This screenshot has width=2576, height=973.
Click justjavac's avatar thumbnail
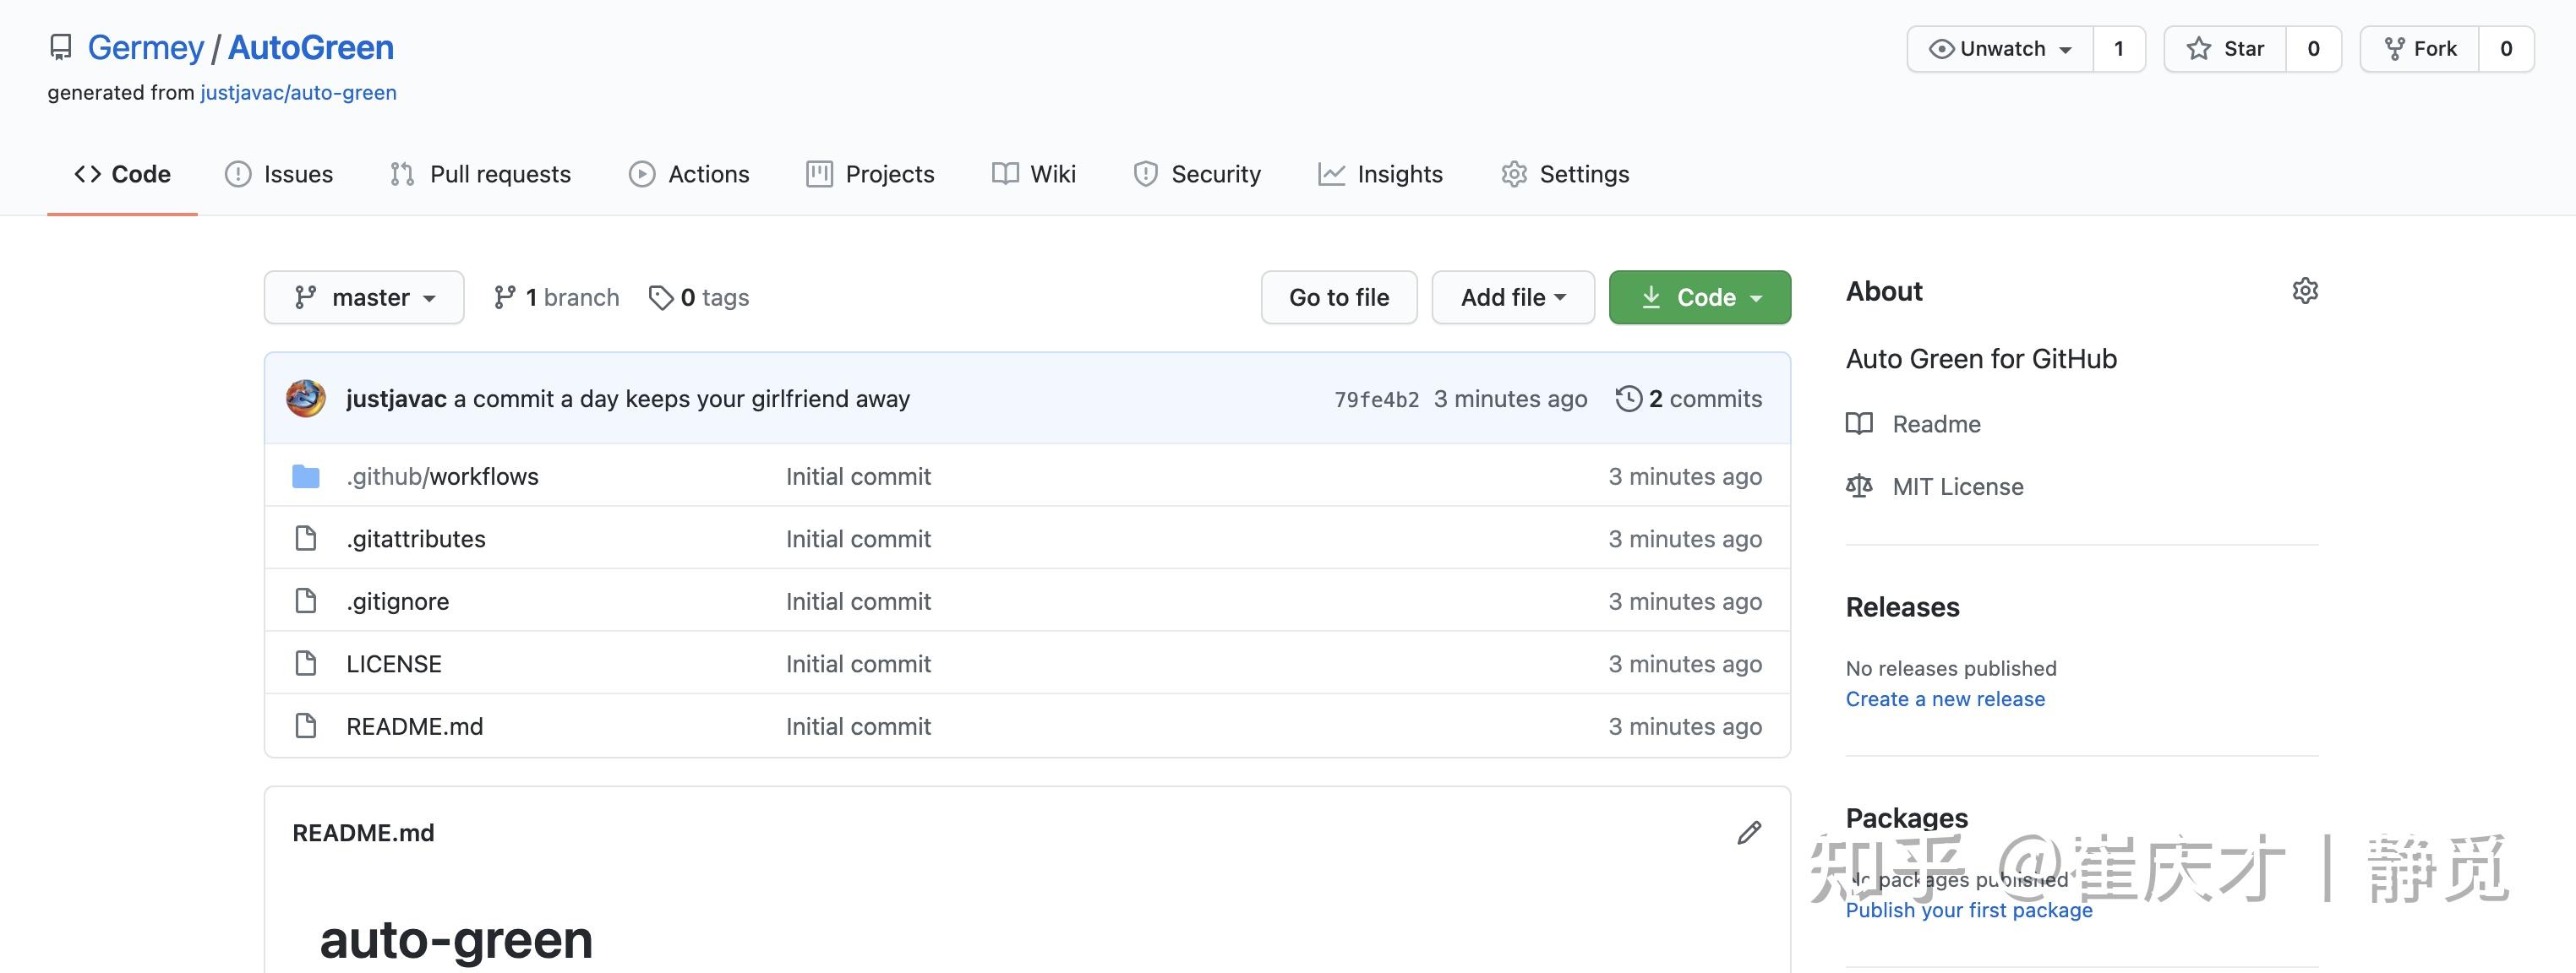[306, 398]
